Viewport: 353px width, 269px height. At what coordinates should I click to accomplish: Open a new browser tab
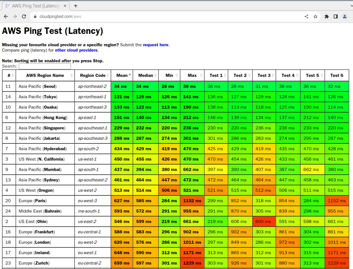pos(76,6)
